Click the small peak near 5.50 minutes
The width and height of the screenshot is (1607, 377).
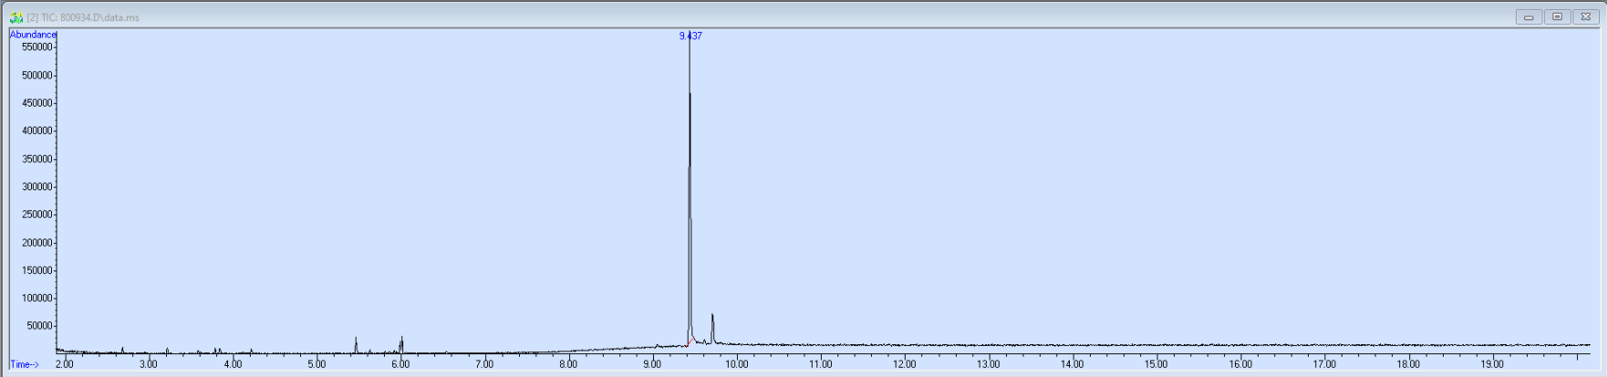356,344
